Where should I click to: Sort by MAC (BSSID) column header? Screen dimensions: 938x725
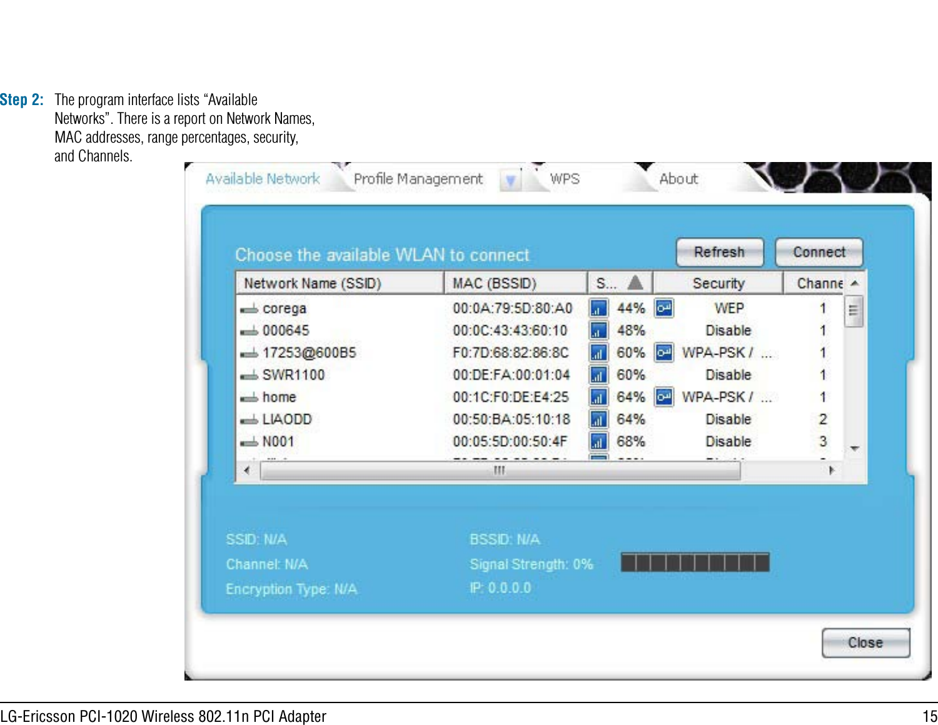(516, 283)
